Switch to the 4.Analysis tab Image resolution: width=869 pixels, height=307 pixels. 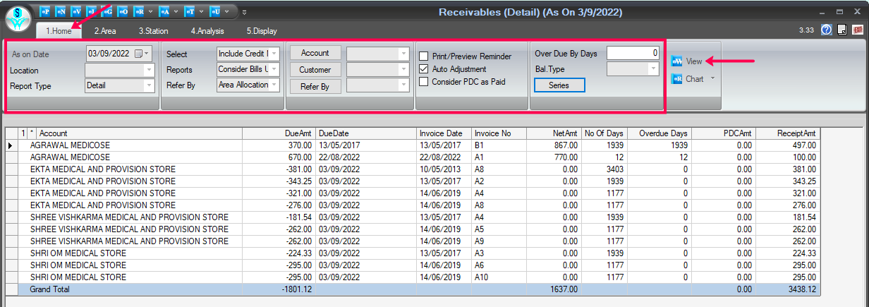pos(207,31)
